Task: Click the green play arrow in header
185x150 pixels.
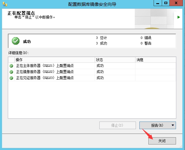Action: pos(179,17)
